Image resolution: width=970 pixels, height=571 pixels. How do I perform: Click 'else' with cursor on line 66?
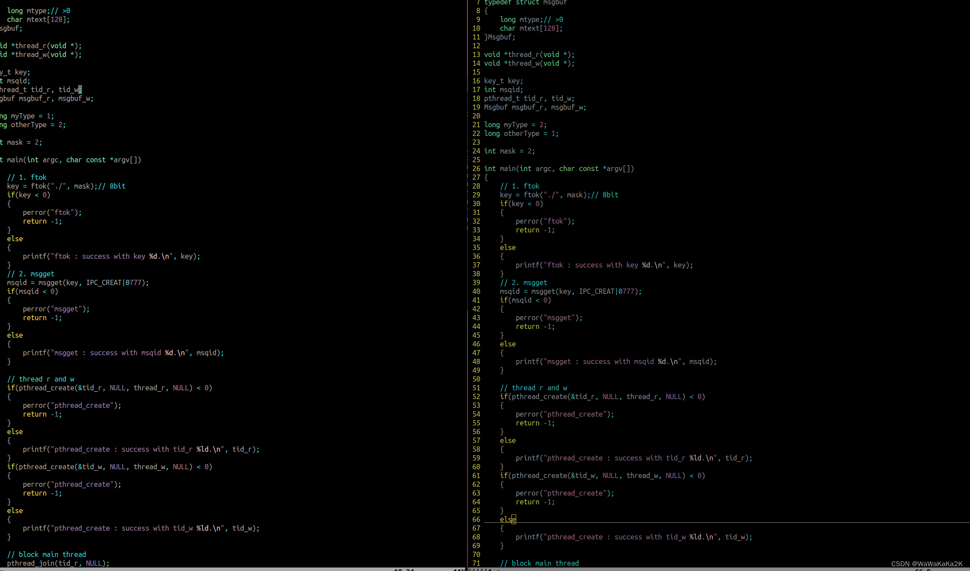(508, 520)
